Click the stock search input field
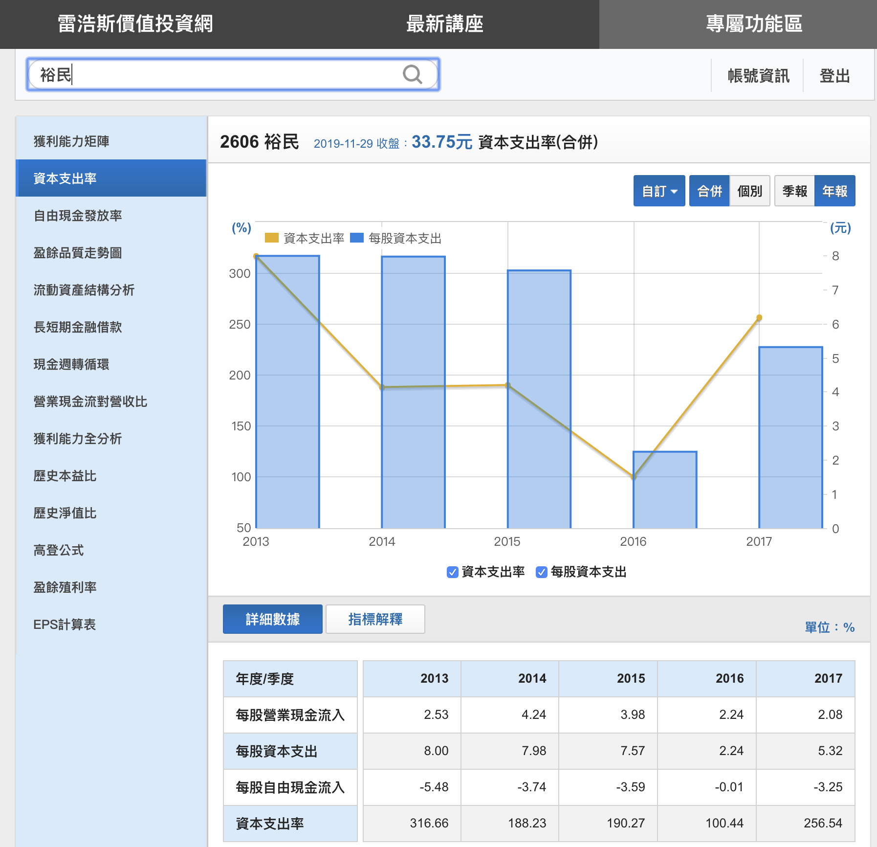877x847 pixels. (x=215, y=75)
